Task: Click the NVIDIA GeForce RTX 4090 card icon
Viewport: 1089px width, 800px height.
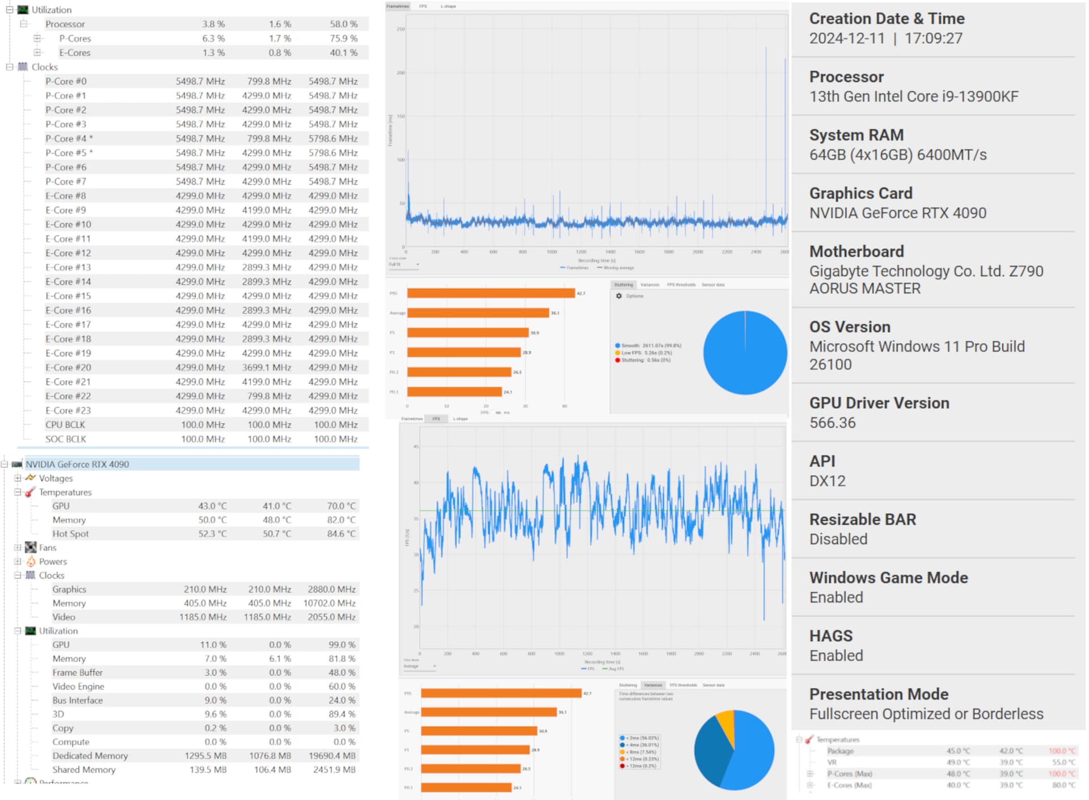Action: tap(17, 464)
